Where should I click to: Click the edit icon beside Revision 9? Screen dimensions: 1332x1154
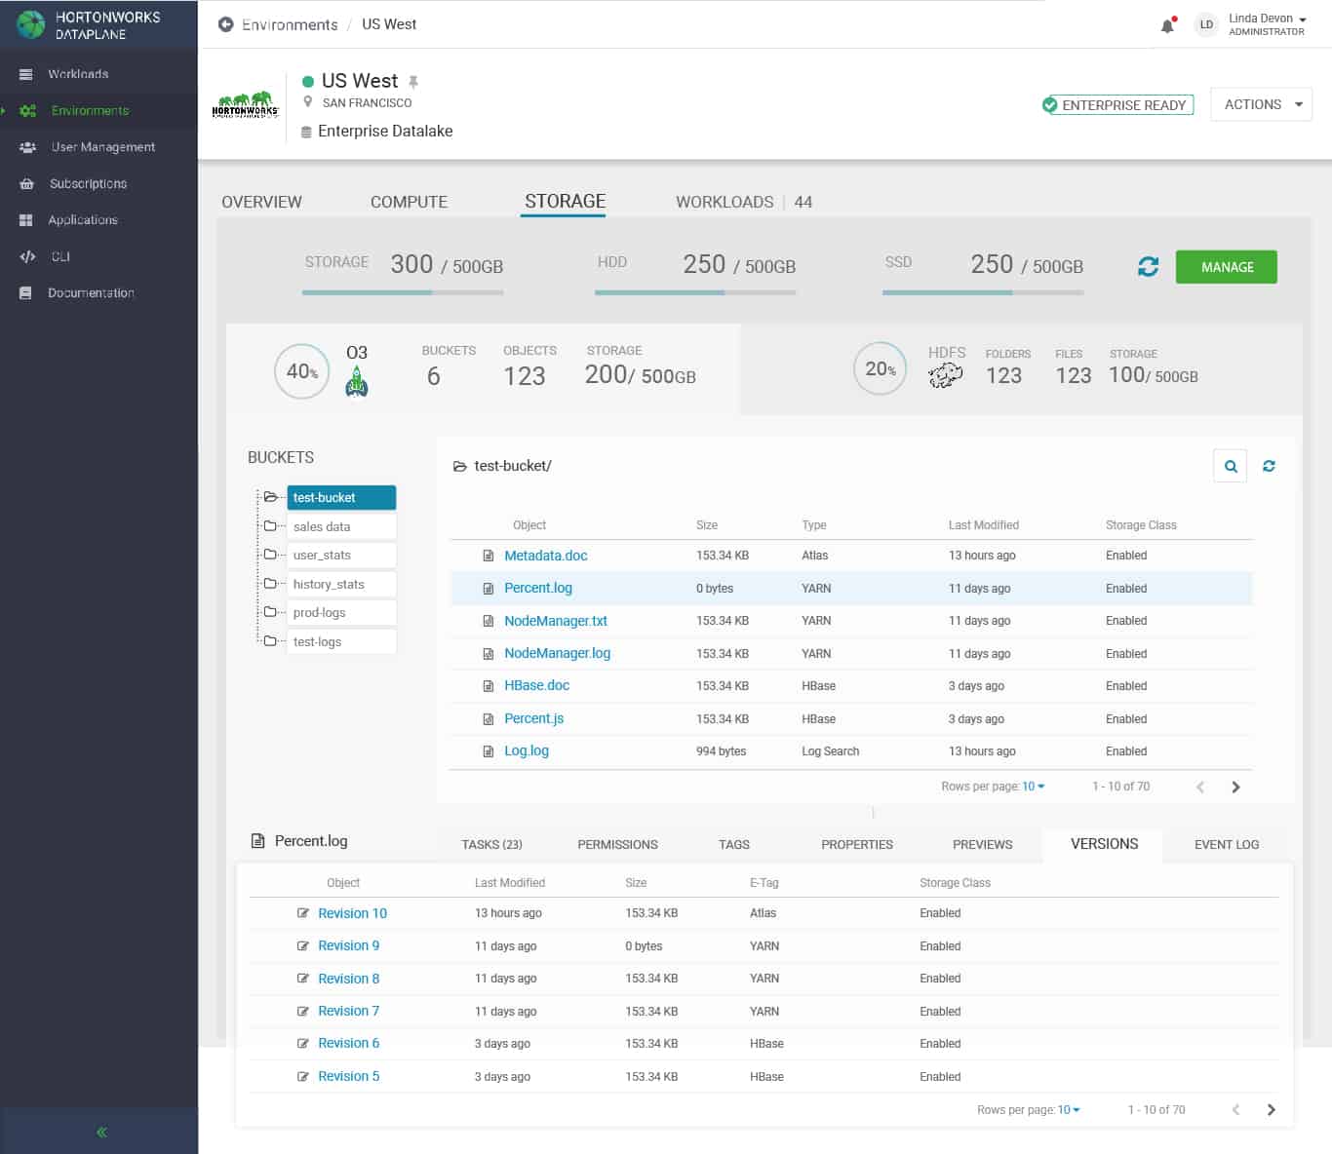[303, 946]
